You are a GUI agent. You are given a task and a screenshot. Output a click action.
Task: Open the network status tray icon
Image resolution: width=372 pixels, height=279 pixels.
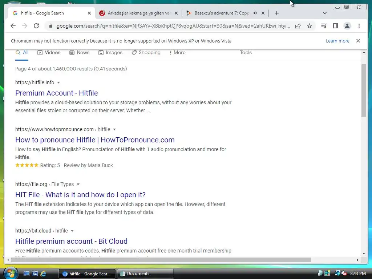click(337, 274)
